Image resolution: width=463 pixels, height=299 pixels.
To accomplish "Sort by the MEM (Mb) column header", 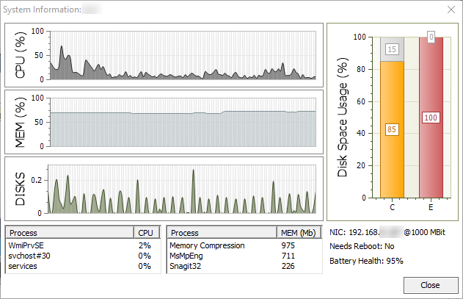I will (299, 233).
